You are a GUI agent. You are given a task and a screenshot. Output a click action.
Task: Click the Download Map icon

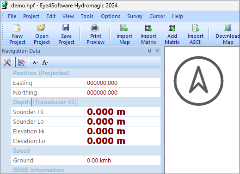[228, 34]
